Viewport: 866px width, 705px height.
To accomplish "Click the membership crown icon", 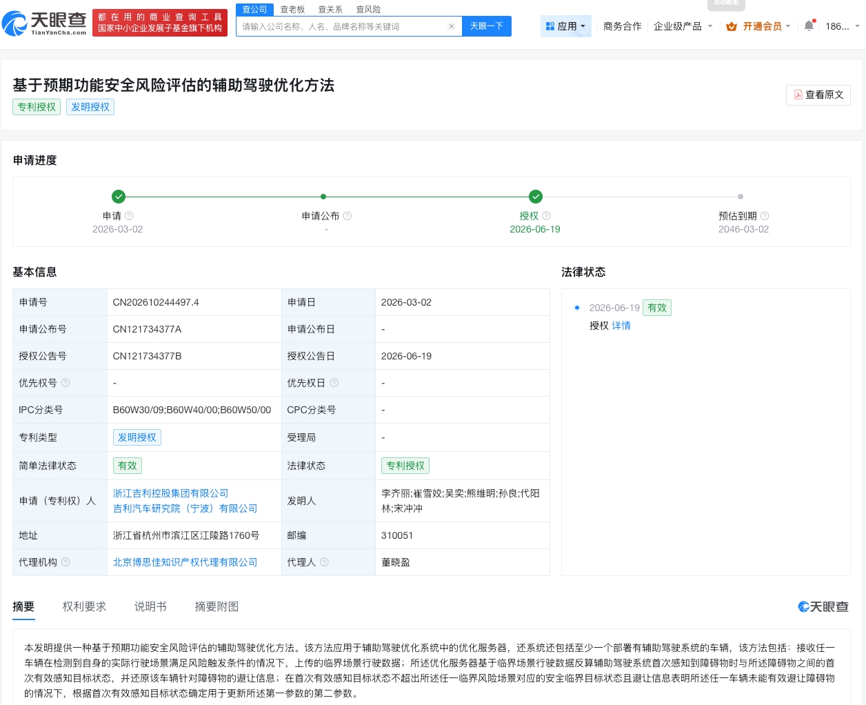I will coord(732,26).
